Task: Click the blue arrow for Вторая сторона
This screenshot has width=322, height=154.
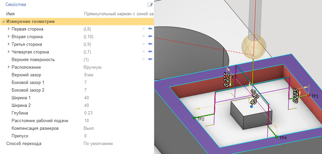Action: pyautogui.click(x=150, y=37)
